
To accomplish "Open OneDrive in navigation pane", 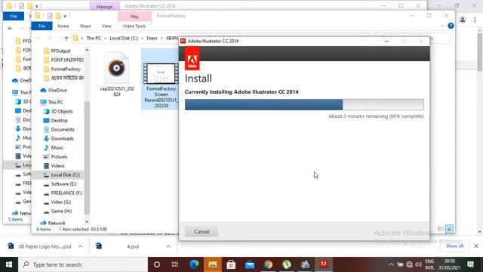I will click(x=57, y=91).
